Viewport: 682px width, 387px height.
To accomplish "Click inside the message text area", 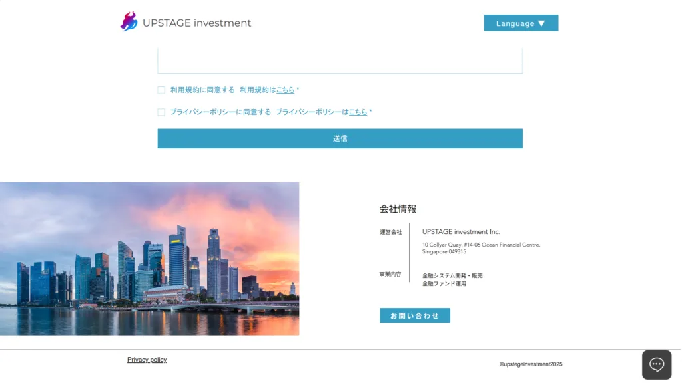I will (340, 61).
